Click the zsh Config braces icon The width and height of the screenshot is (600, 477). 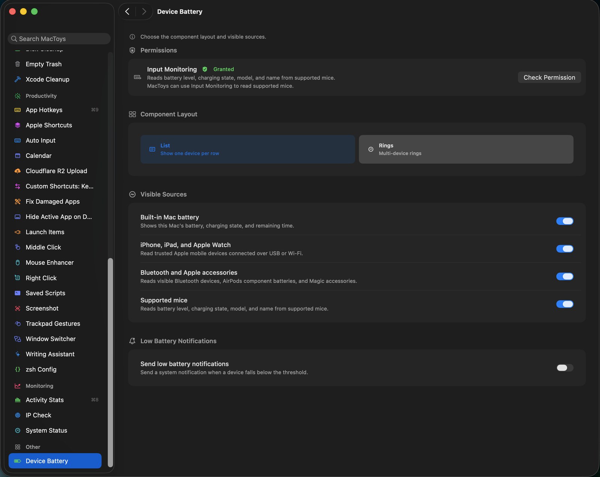[18, 369]
